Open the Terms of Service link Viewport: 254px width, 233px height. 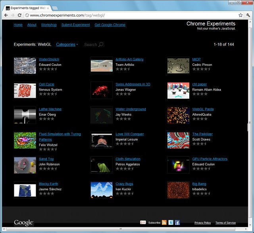(x=226, y=223)
